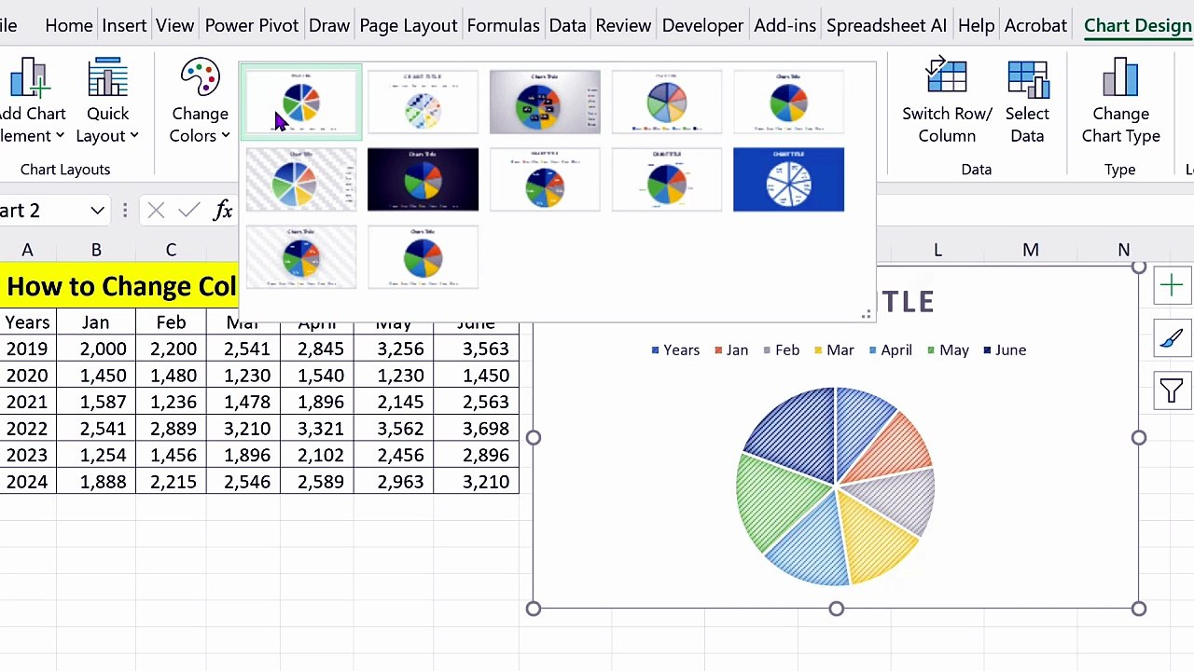Select the gray background chart style
This screenshot has width=1194, height=671.
(545, 102)
